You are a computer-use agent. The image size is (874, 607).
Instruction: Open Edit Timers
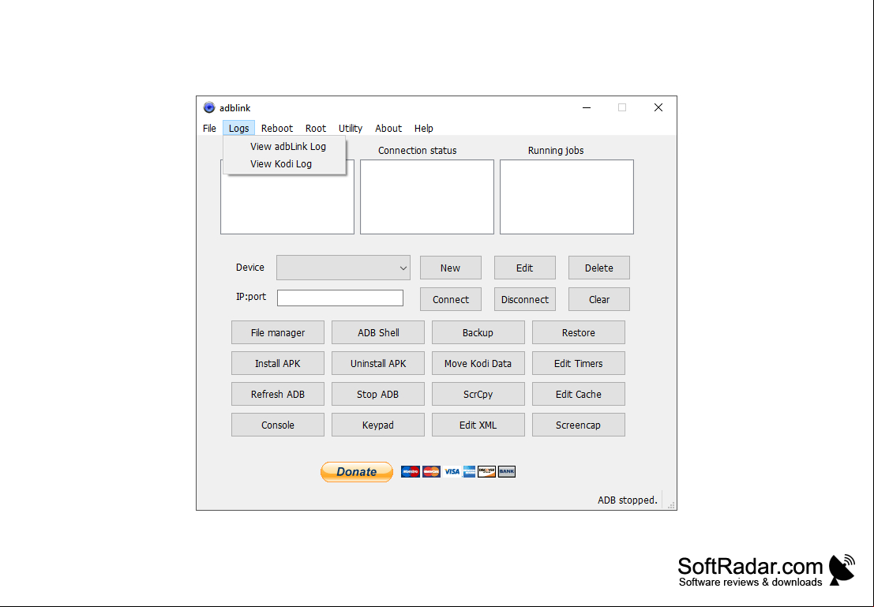coord(579,363)
